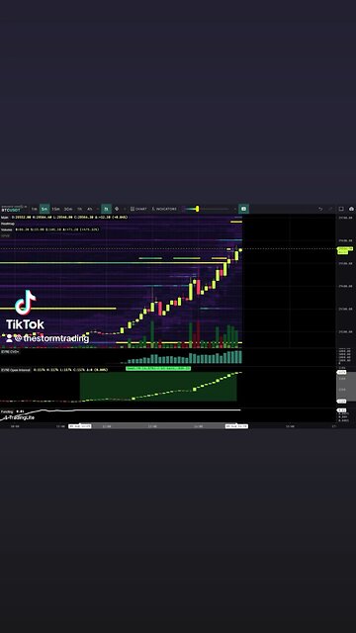This screenshot has width=356, height=633.
Task: Click the undo arrow icon
Action: click(x=320, y=209)
